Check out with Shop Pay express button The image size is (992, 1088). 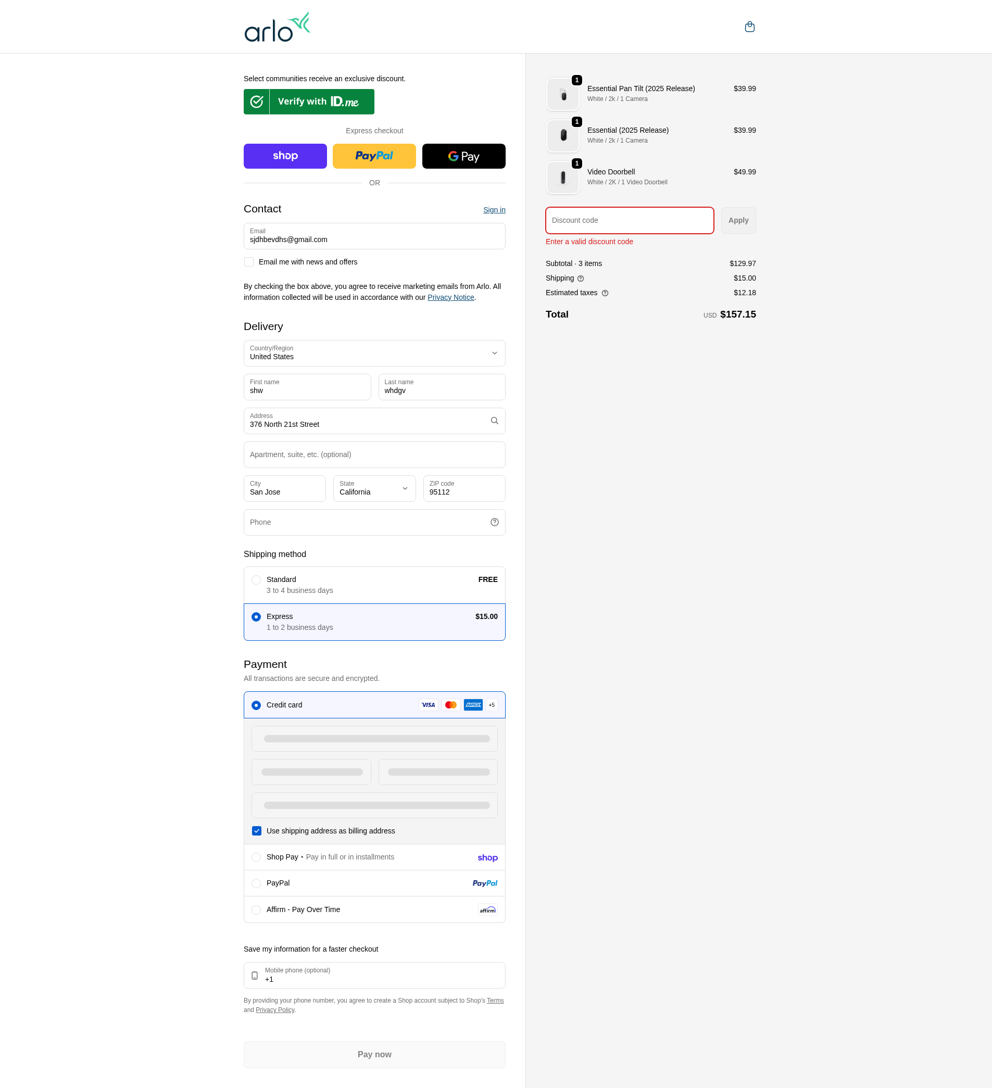[285, 156]
